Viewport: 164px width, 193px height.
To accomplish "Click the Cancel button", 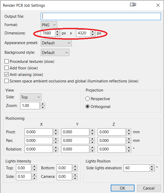I will tap(149, 188).
